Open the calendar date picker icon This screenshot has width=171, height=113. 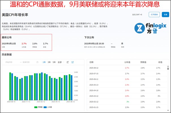(37, 62)
